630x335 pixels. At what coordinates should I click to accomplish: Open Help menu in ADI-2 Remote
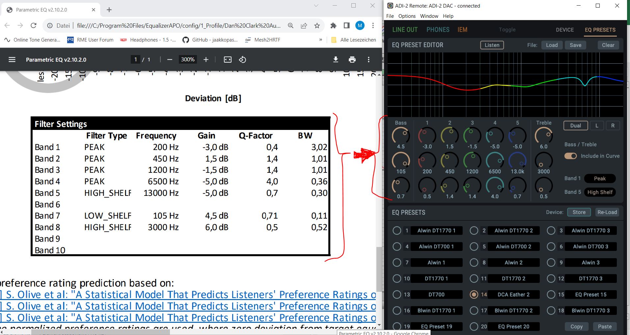point(448,16)
